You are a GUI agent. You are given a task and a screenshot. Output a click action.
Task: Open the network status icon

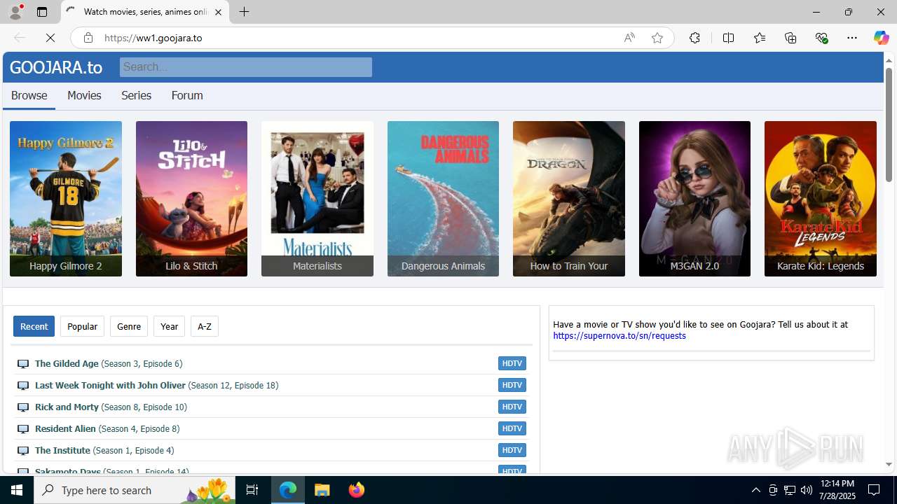pos(789,490)
